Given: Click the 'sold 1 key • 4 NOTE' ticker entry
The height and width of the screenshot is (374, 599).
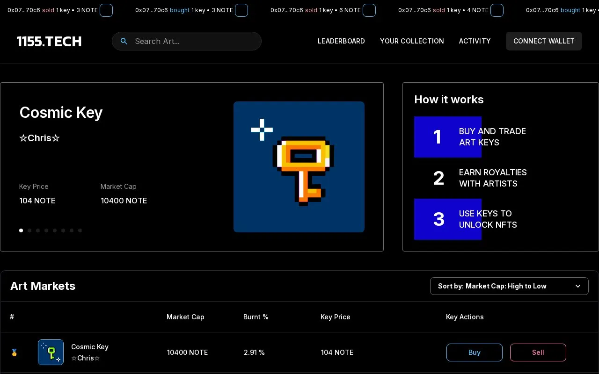Looking at the screenshot, I should (x=451, y=10).
